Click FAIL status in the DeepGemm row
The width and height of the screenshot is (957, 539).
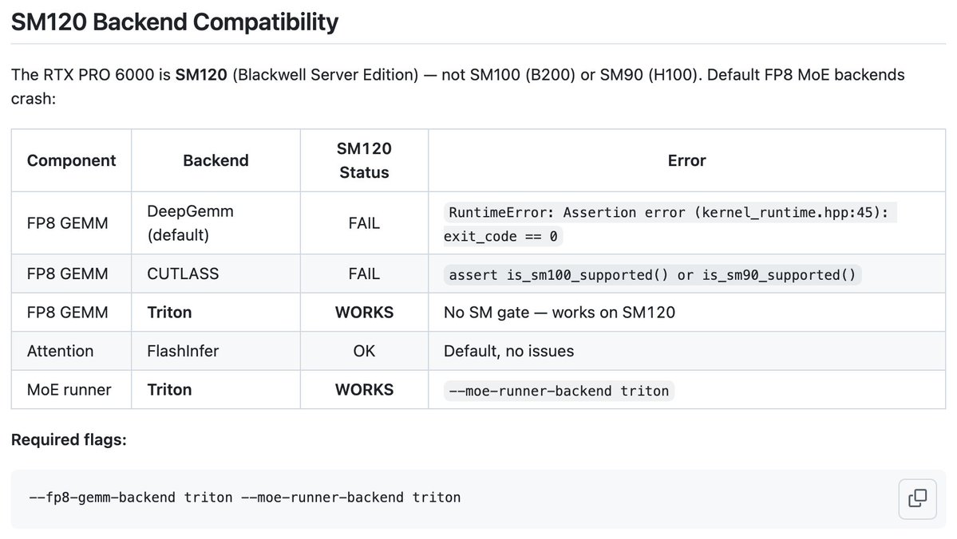[364, 223]
